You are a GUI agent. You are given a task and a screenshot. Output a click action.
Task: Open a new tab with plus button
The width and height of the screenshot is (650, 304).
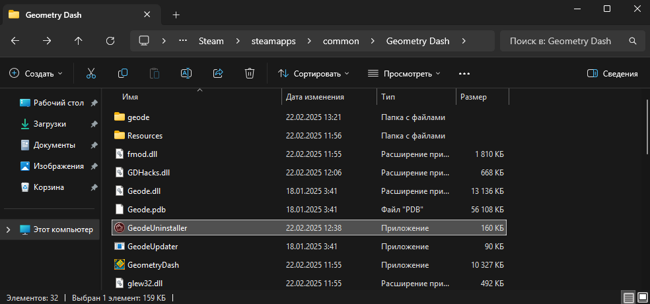(x=176, y=15)
